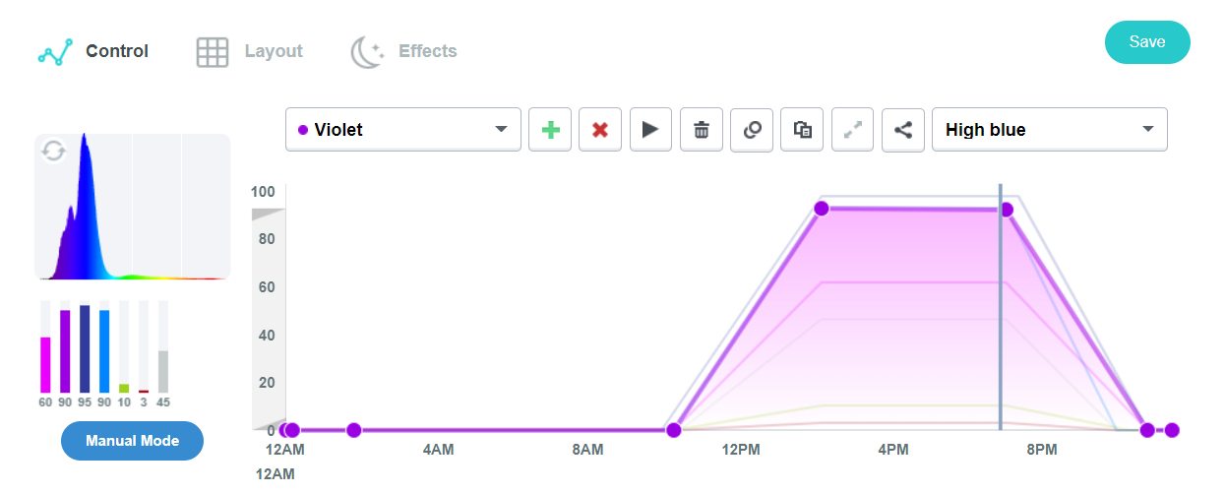Click the magenta channel bar labeled 60

(x=45, y=364)
